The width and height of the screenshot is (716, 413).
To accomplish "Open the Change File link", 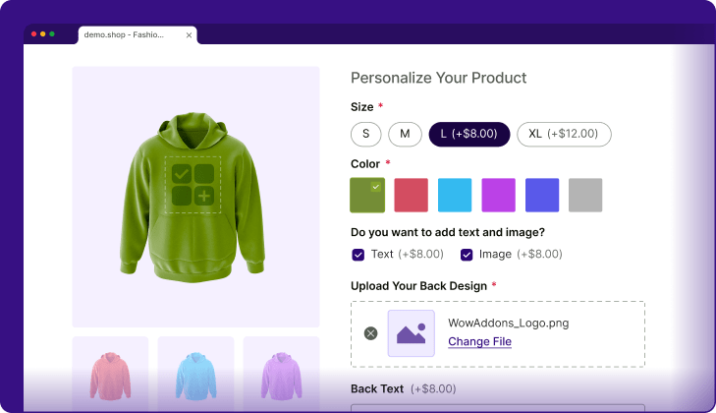I will tap(479, 341).
